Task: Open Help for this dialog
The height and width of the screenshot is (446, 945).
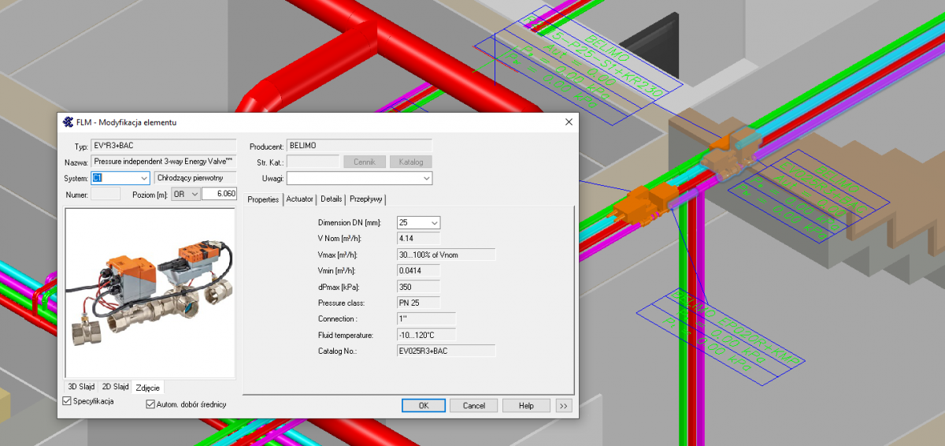Action: [525, 406]
